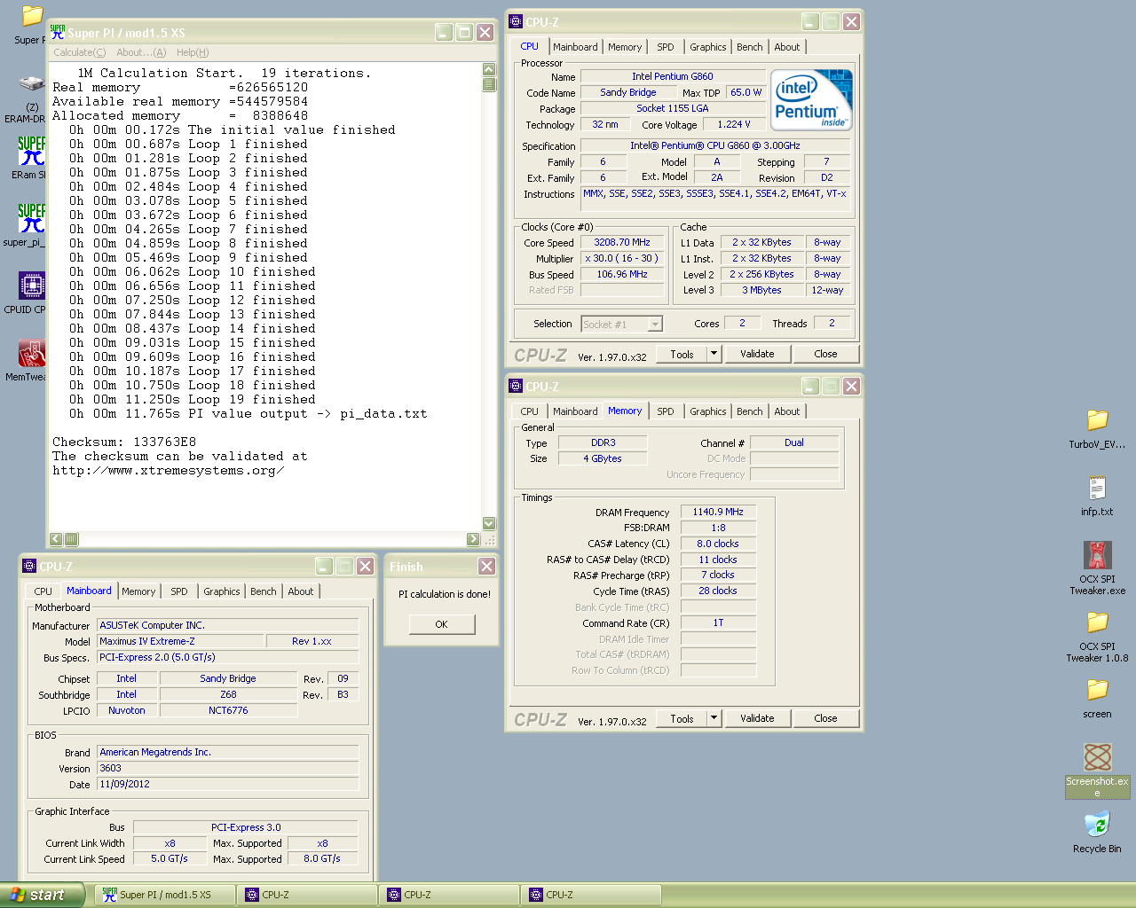Image resolution: width=1136 pixels, height=908 pixels.
Task: Click the CPU-Z Memory window title icon
Action: 516,386
